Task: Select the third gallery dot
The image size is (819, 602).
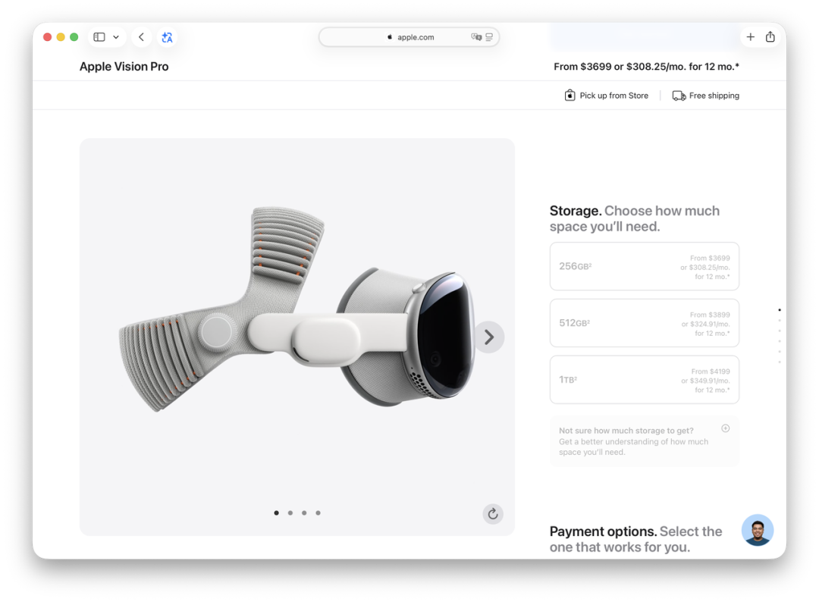Action: coord(304,513)
